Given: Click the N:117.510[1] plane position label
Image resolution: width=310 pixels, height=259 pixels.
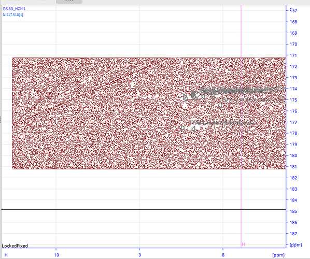Looking at the screenshot, I should pos(13,15).
